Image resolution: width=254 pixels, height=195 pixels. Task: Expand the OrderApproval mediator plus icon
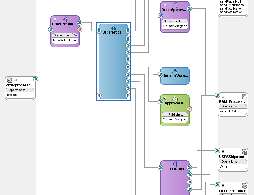pyautogui.click(x=165, y=5)
